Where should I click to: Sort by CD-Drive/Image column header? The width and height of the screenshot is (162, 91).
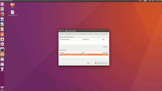pyautogui.click(x=71, y=39)
